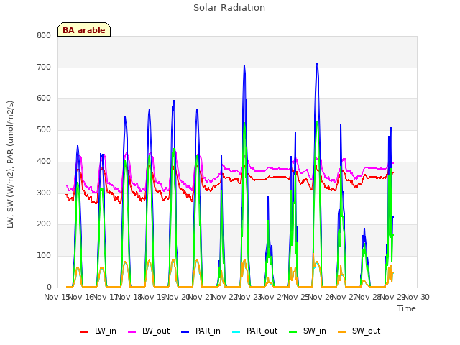Click the 600 y-axis tick label
Image resolution: width=460 pixels, height=345 pixels.
point(44,98)
